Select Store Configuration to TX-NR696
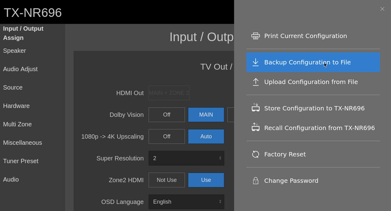 coord(313,108)
